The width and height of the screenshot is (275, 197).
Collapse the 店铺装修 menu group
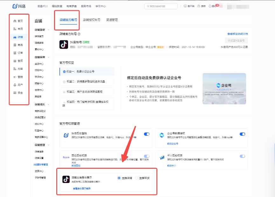click(x=49, y=30)
